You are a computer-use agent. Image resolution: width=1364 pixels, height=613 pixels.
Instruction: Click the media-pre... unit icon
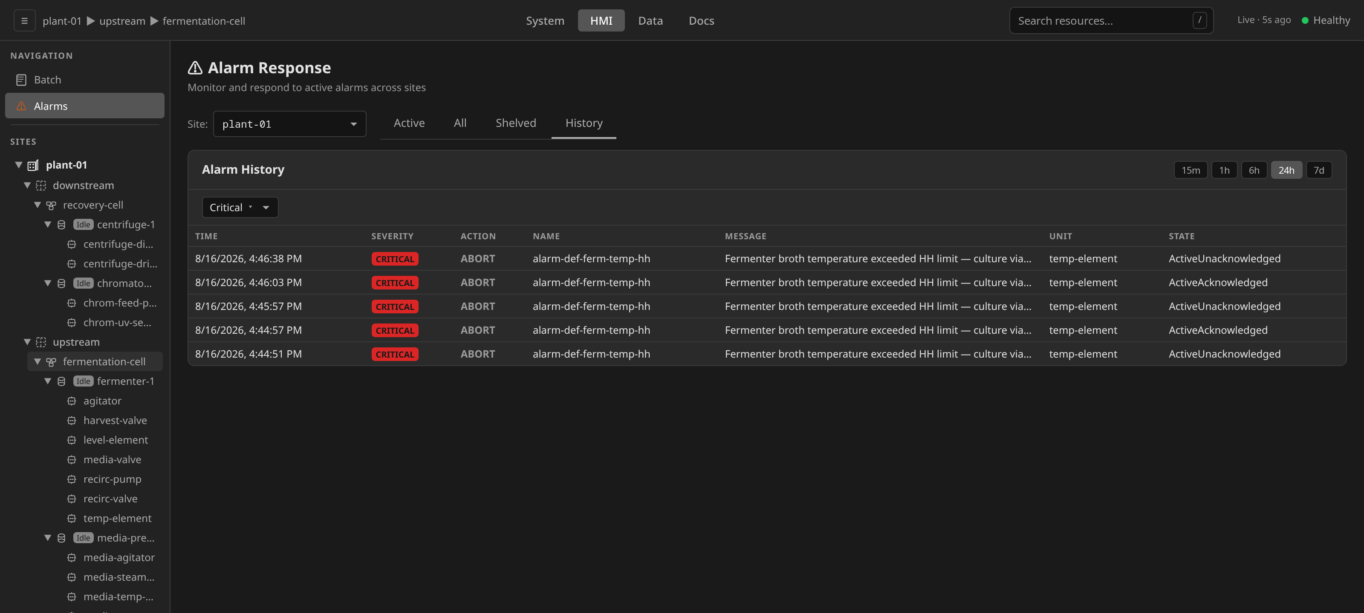click(x=61, y=537)
